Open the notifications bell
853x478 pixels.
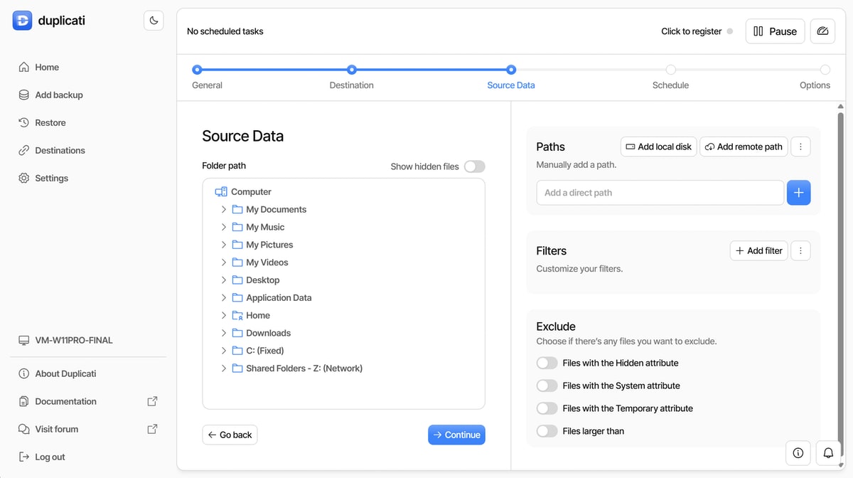[x=827, y=453]
